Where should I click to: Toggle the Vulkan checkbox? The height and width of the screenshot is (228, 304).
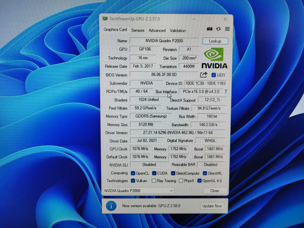click(x=133, y=181)
